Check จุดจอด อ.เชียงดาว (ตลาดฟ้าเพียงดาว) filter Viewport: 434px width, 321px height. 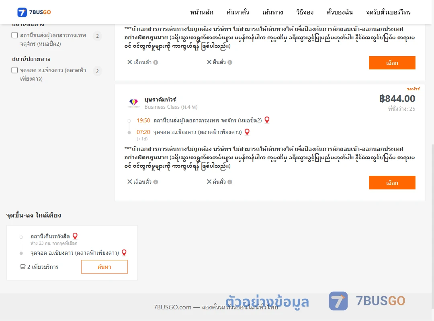15,70
